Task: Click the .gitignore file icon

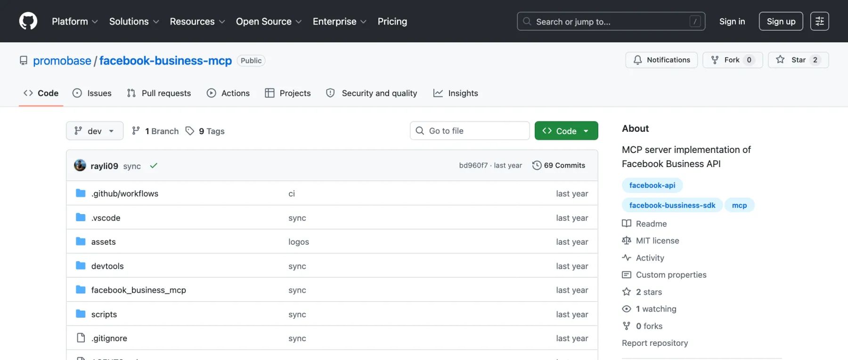Action: (81, 338)
